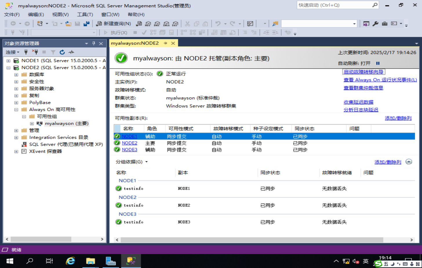
Task: Open the 分组依据(G) dropdown
Action: pyautogui.click(x=132, y=162)
